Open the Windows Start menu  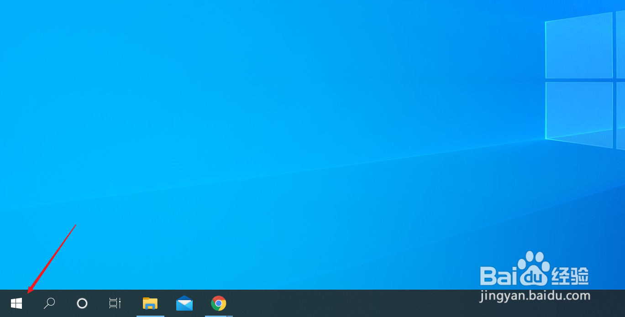click(x=16, y=303)
